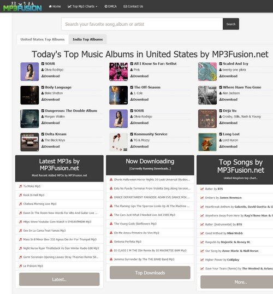Viewport: 273px width, 294px height.
Task: Open Morgan Wallen artist link
Action: pos(55,116)
